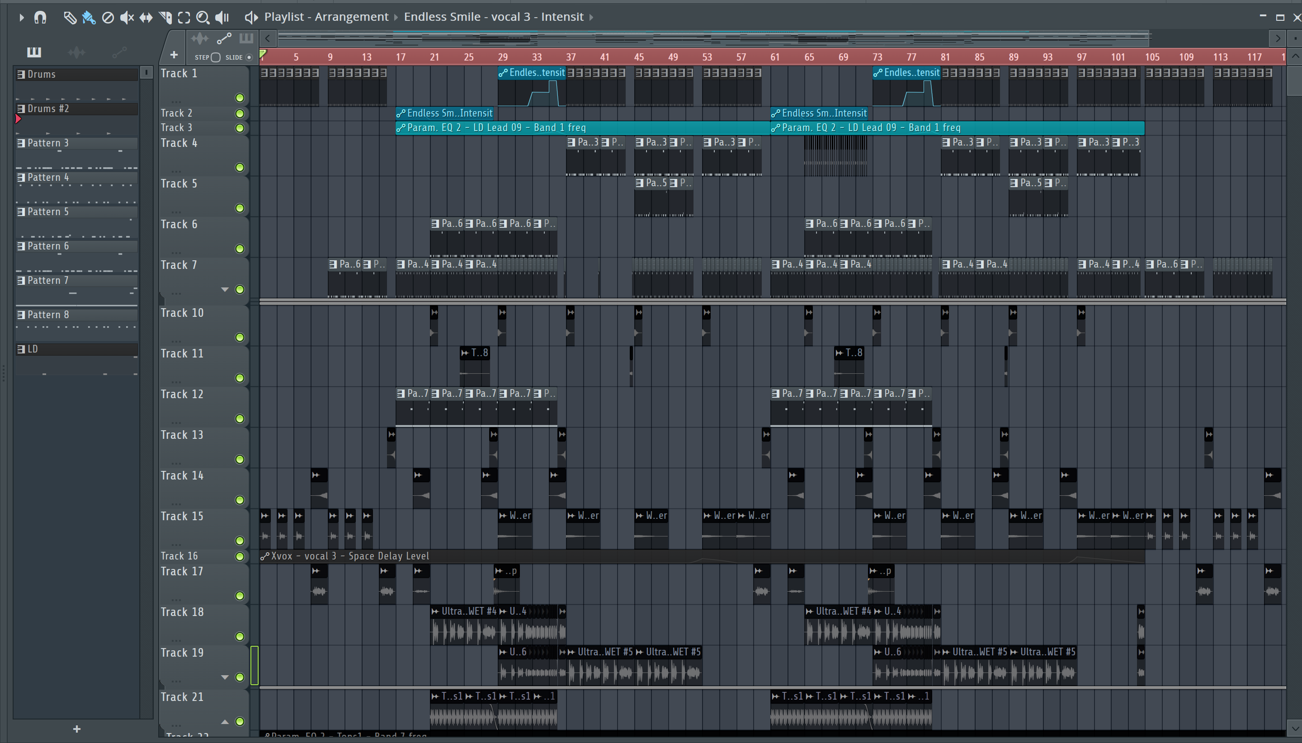Click the vertical scrollbar down arrow
Viewport: 1302px width, 743px height.
1295,728
